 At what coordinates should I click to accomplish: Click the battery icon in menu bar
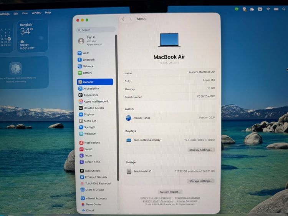(276, 9)
